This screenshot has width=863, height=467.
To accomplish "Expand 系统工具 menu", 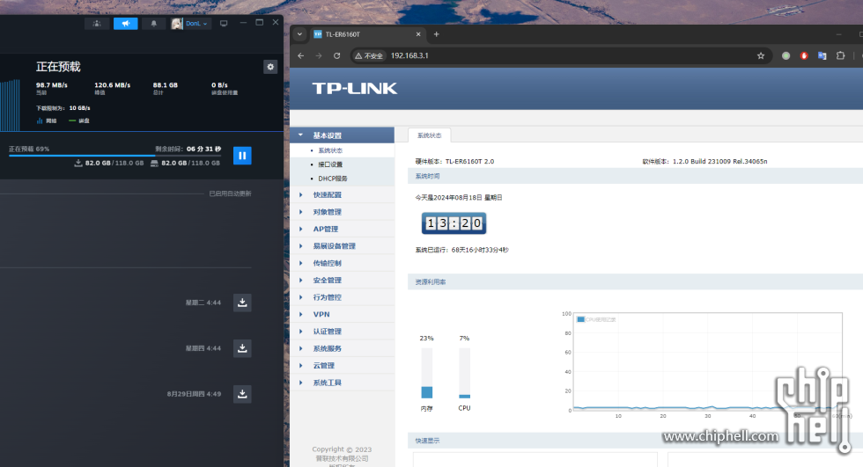I will pyautogui.click(x=343, y=383).
